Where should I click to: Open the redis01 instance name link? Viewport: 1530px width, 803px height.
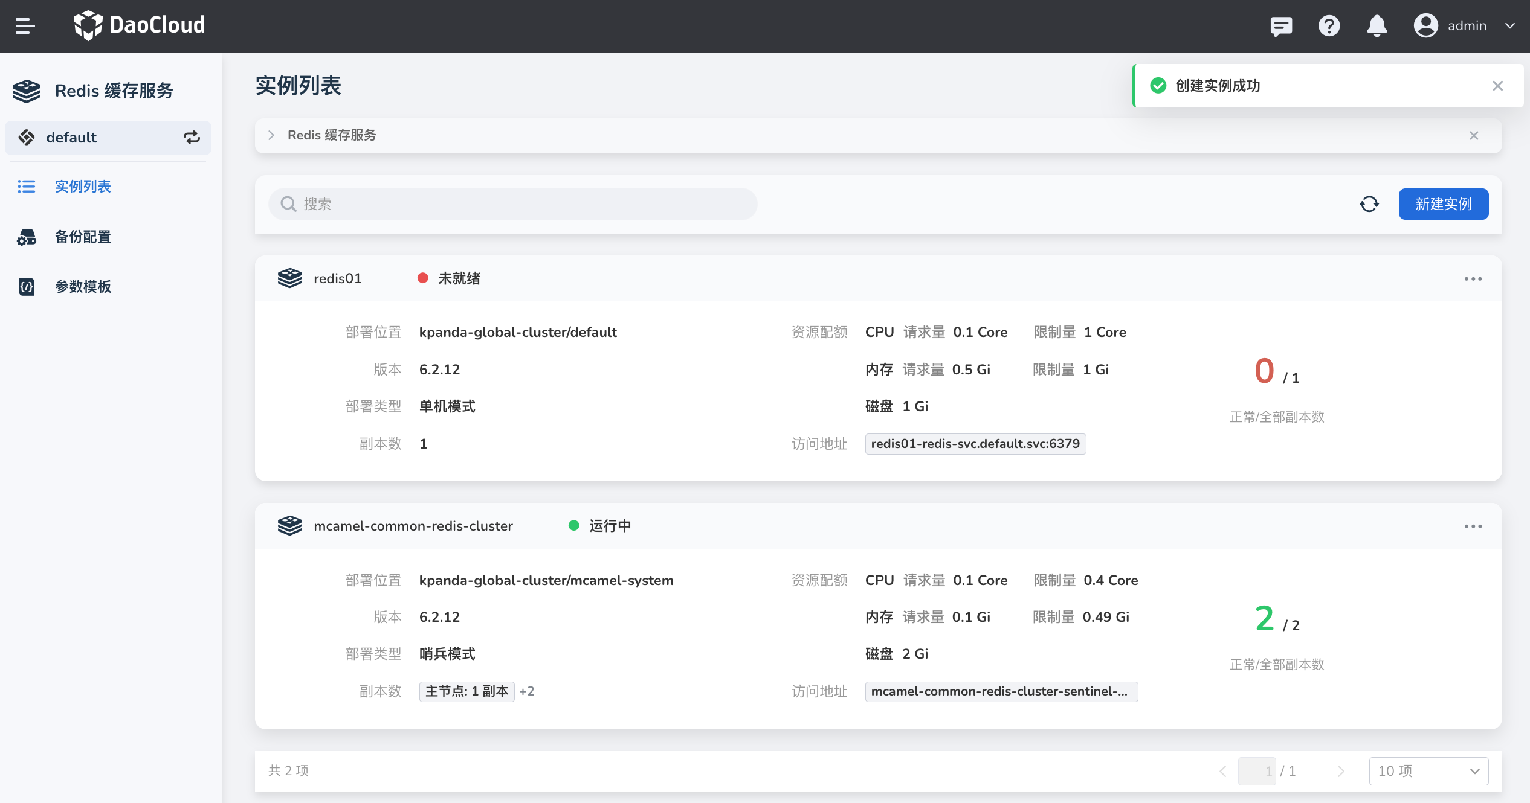tap(337, 278)
